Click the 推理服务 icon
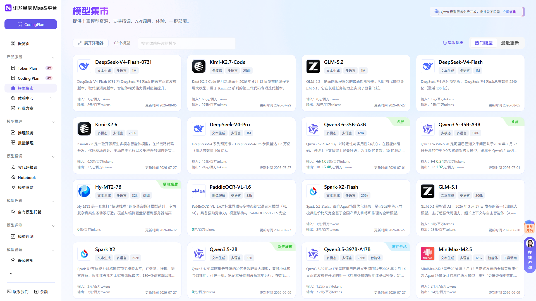536x301 pixels. pyautogui.click(x=13, y=133)
